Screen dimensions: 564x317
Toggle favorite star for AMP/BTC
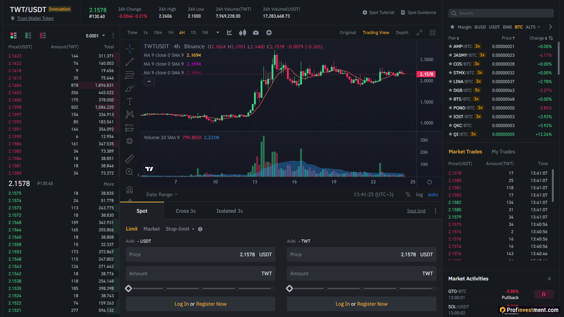coord(451,46)
